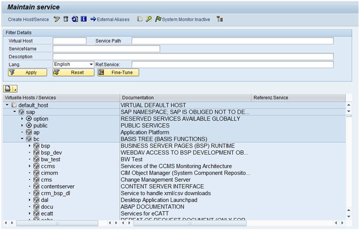Collapse the bc basis tree node
This screenshot has width=359, height=232.
22,139
